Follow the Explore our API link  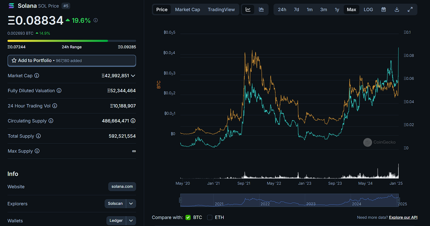click(403, 217)
